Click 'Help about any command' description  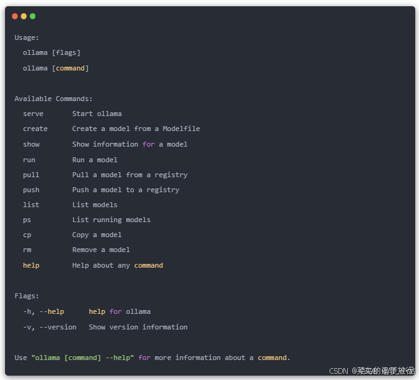pyautogui.click(x=117, y=266)
